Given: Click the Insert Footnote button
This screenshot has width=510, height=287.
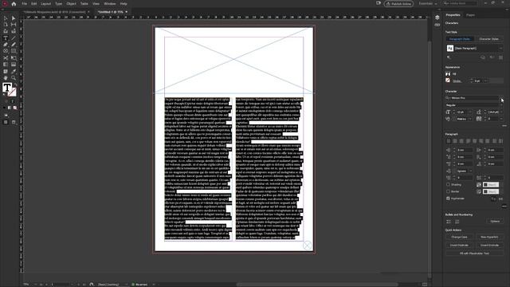Looking at the screenshot, I should tap(459, 246).
